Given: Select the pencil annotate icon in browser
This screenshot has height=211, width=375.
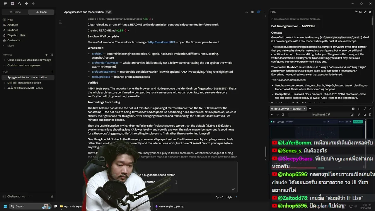Looking at the screenshot, I should pyautogui.click(x=359, y=115).
